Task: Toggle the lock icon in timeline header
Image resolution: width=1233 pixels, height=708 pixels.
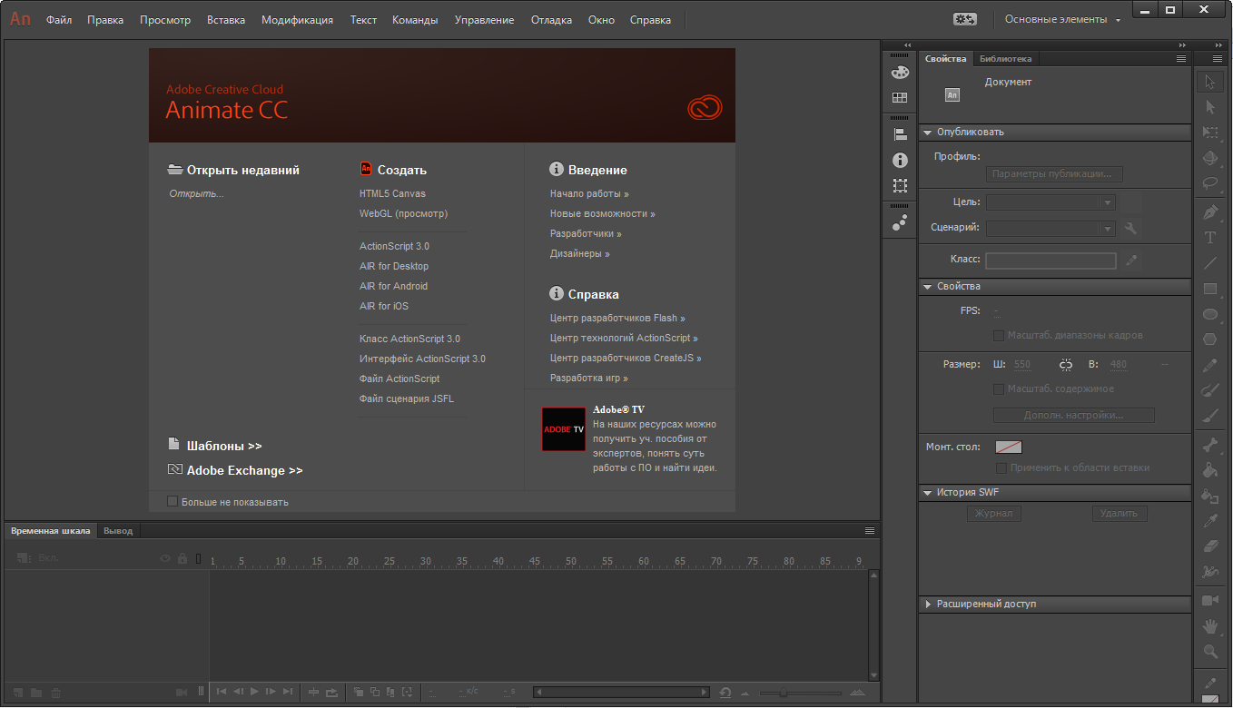Action: [182, 558]
